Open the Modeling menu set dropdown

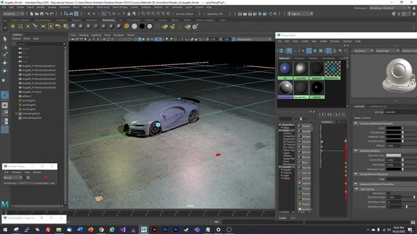(13, 14)
